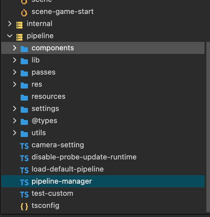This screenshot has width=210, height=217.
Task: Expand the components folder arrow
Action: coord(15,48)
